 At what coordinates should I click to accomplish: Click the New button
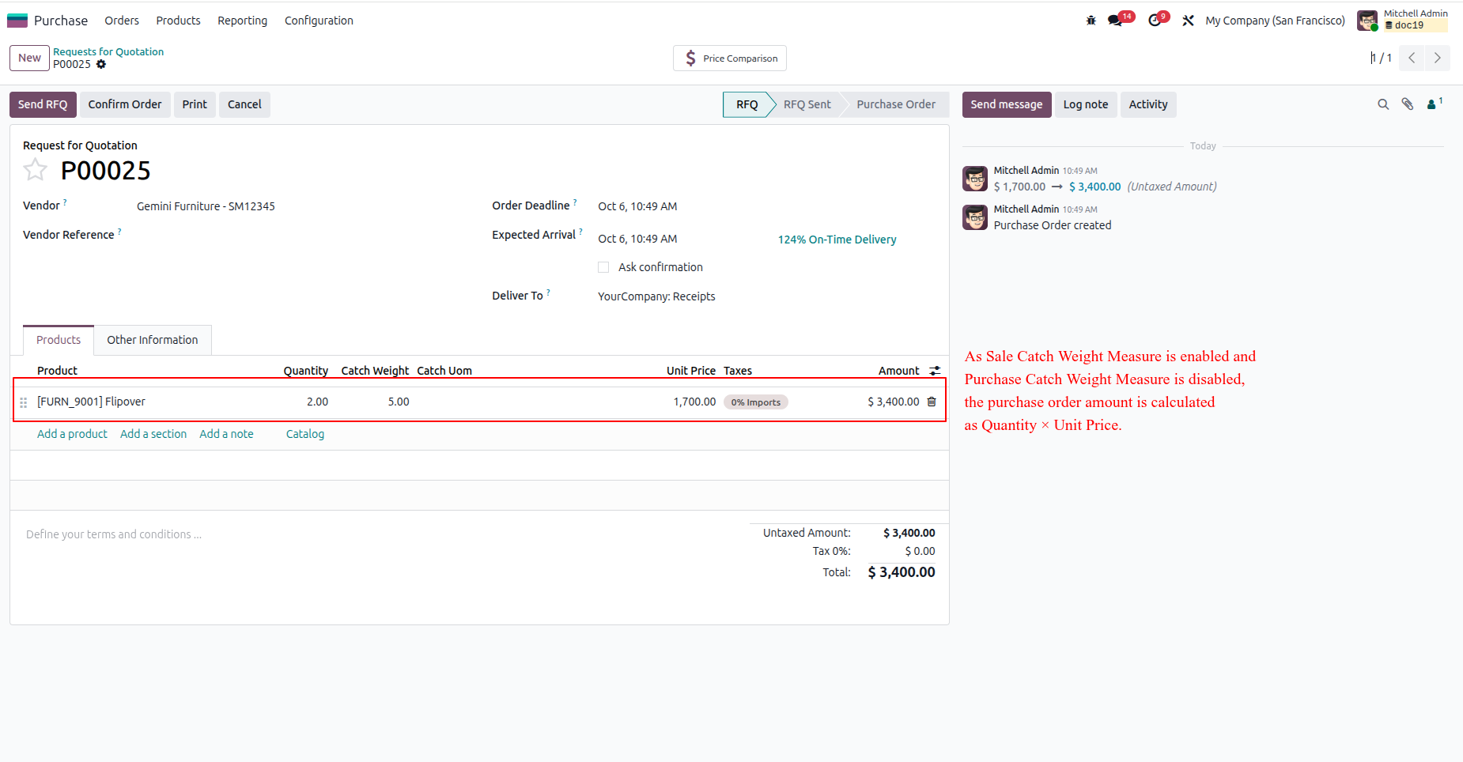coord(29,58)
